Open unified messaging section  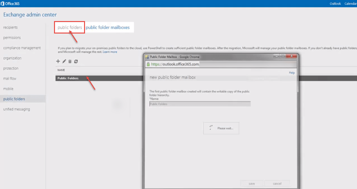coord(17,109)
